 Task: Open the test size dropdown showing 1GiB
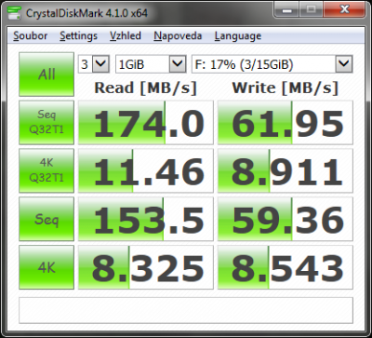[x=151, y=64]
